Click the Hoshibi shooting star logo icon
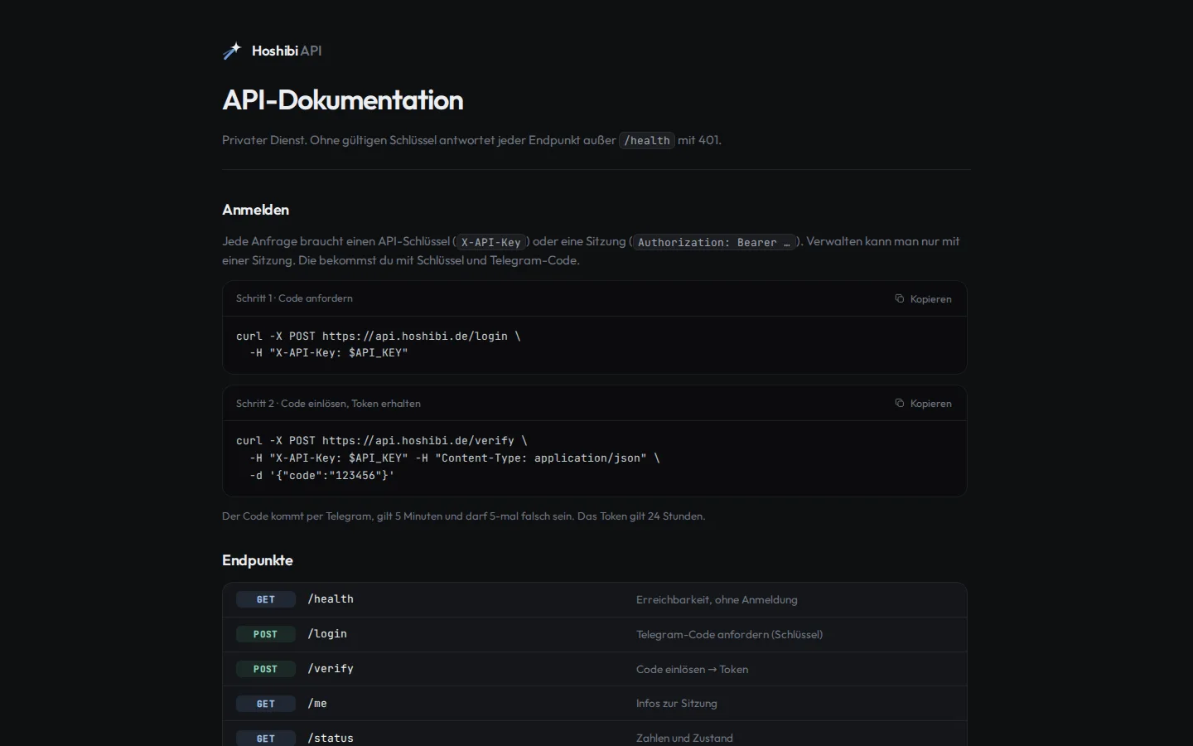 pos(232,51)
